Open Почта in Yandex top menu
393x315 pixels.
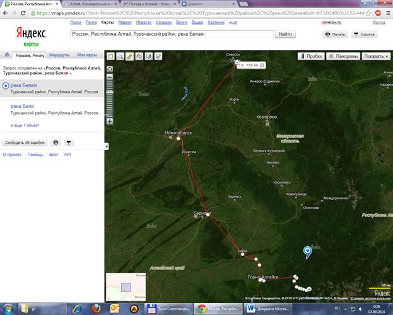tap(91, 22)
